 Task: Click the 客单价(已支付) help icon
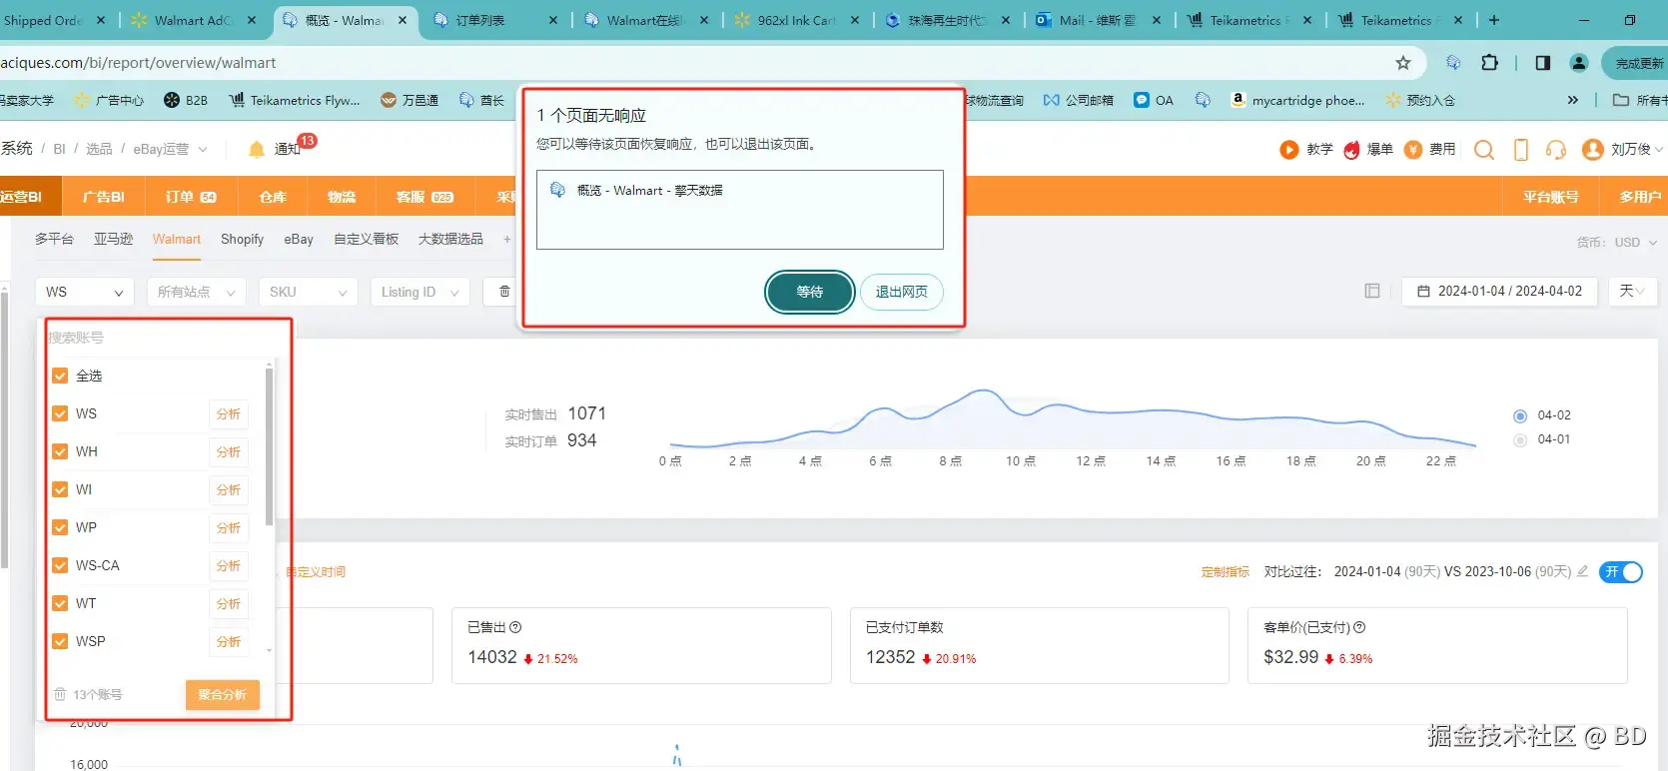[x=1359, y=627]
